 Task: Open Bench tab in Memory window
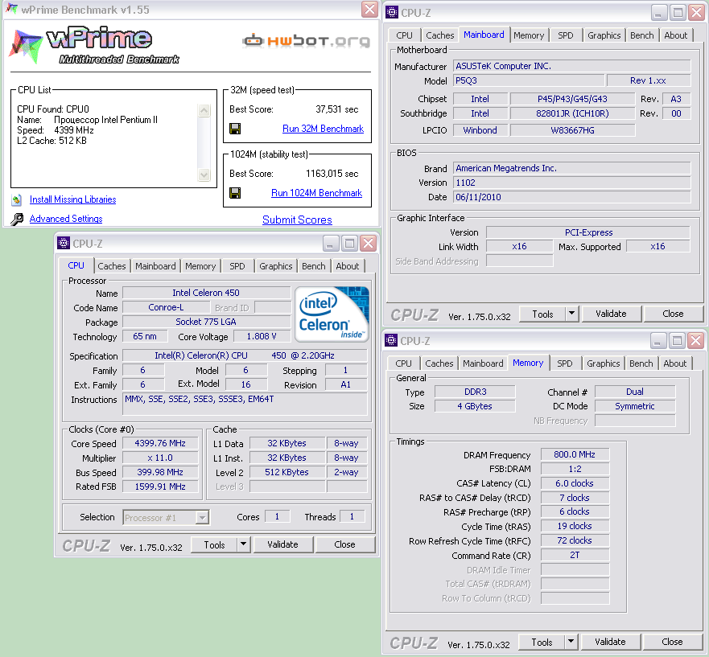point(641,363)
